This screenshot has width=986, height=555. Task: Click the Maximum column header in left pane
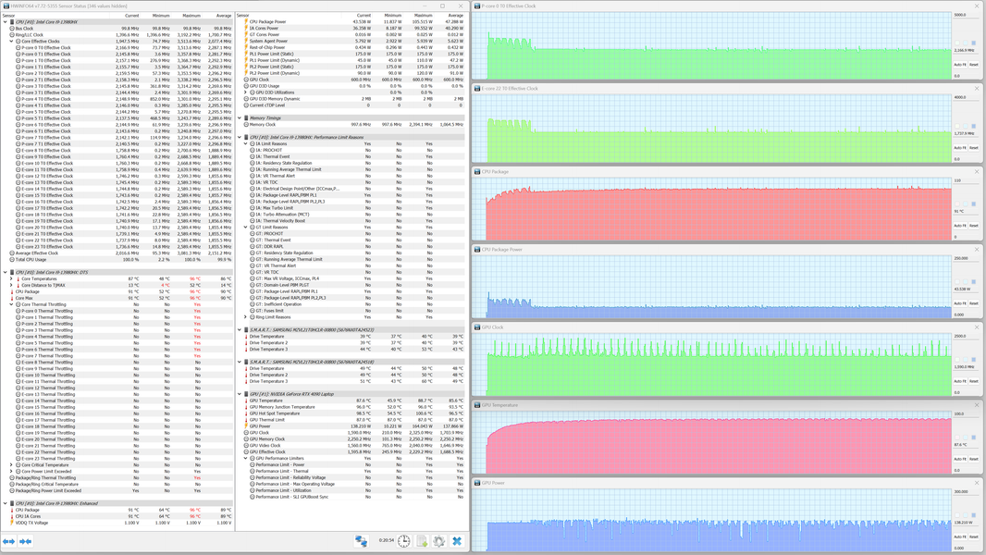click(191, 16)
